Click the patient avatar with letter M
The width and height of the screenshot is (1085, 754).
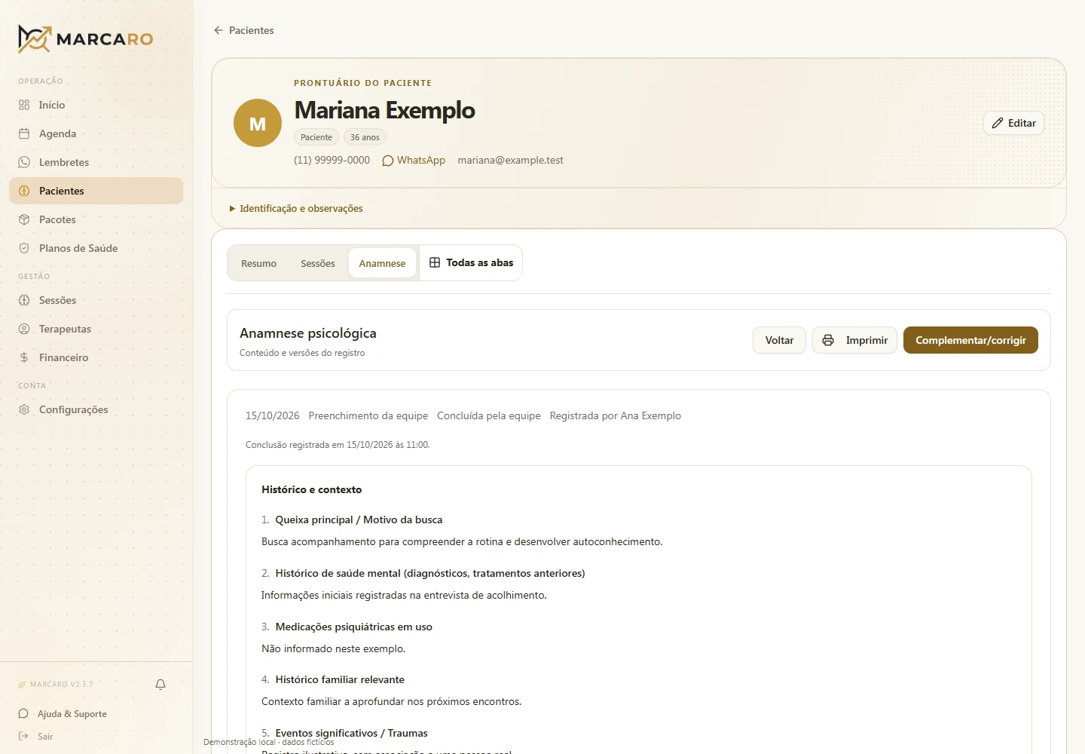pyautogui.click(x=258, y=123)
